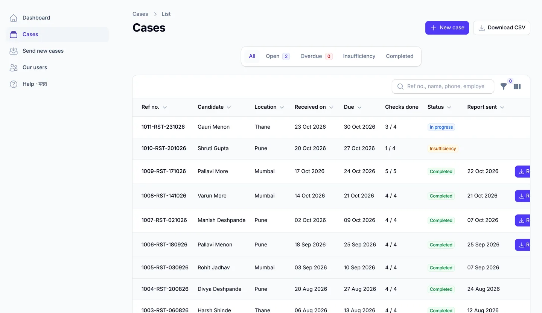Sort by Status column chevron
Image resolution: width=542 pixels, height=313 pixels.
(449, 107)
